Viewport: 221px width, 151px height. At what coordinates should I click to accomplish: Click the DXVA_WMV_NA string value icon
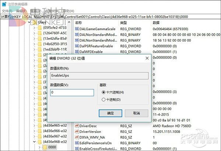(x=77, y=137)
